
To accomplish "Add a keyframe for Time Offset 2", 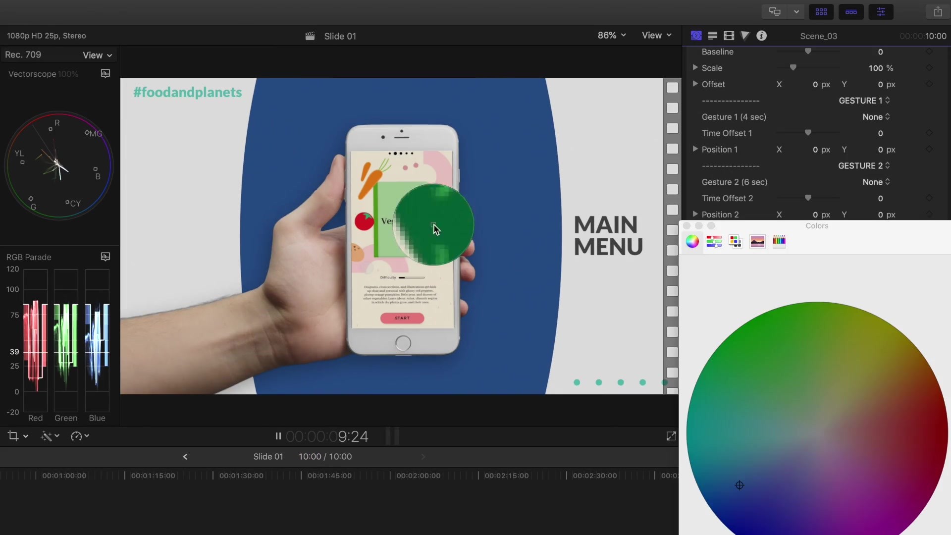I will tap(929, 198).
